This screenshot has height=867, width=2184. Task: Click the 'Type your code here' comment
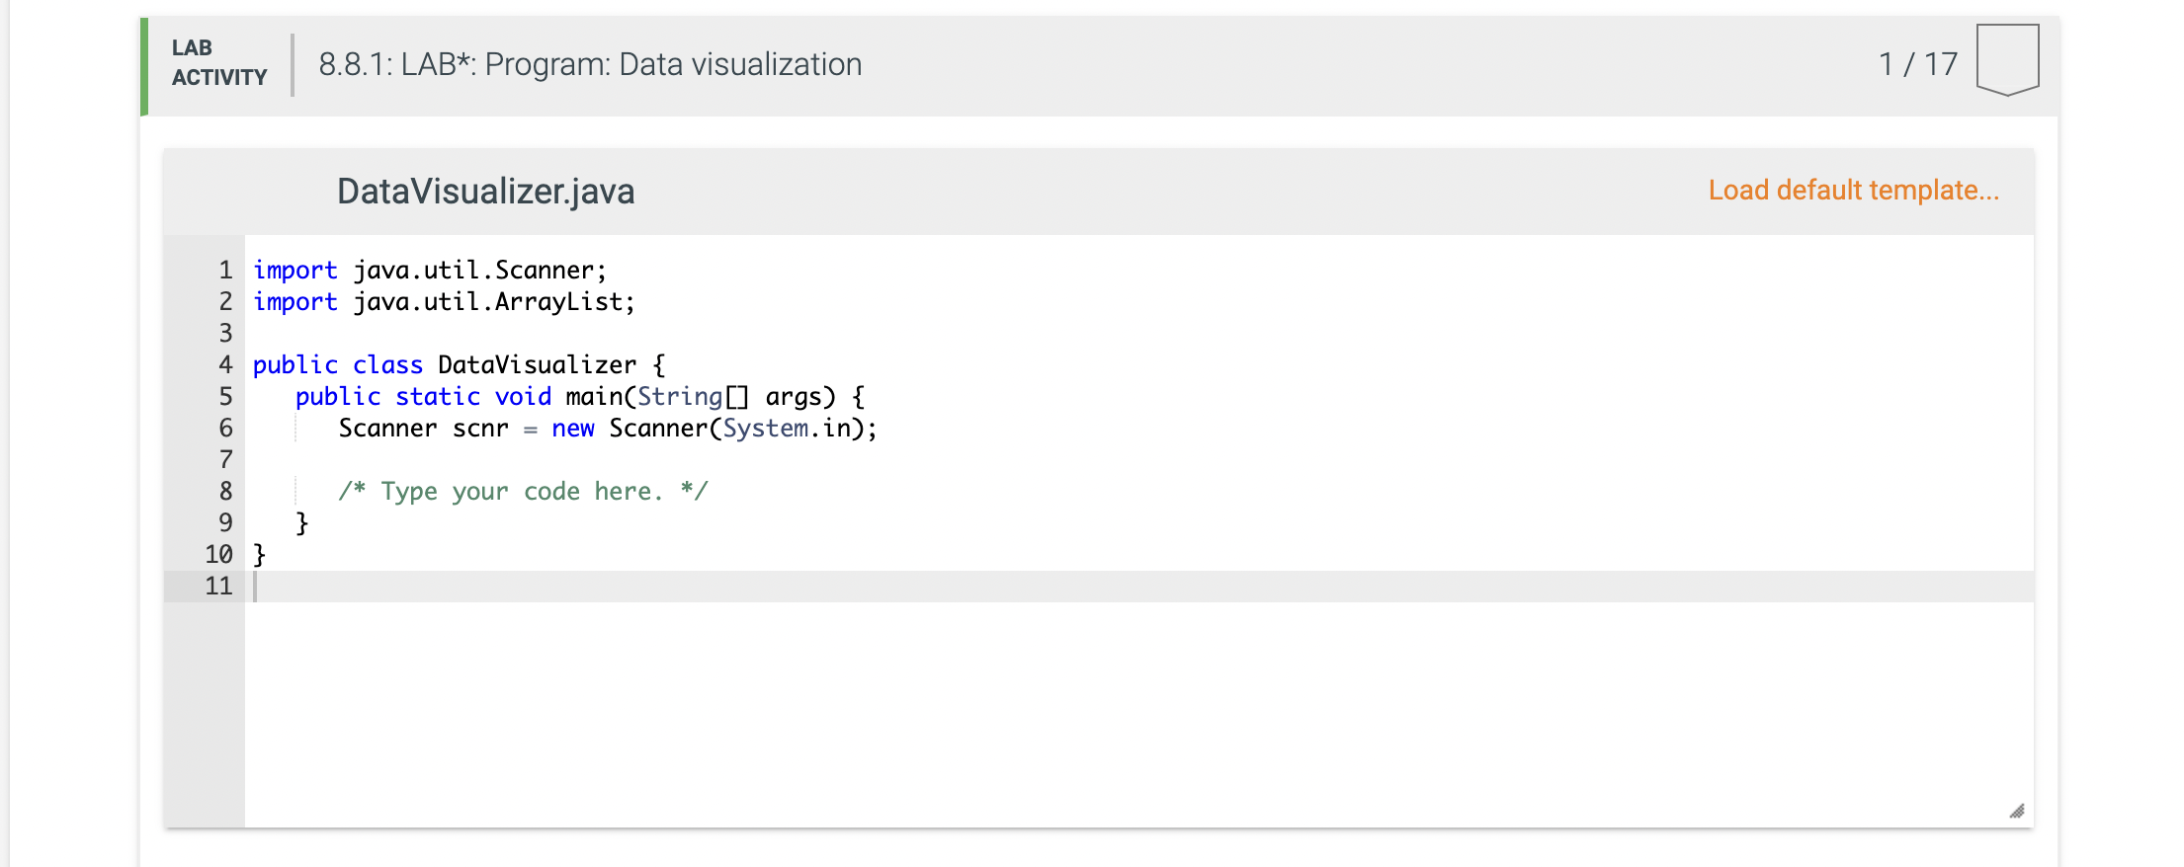point(523,491)
